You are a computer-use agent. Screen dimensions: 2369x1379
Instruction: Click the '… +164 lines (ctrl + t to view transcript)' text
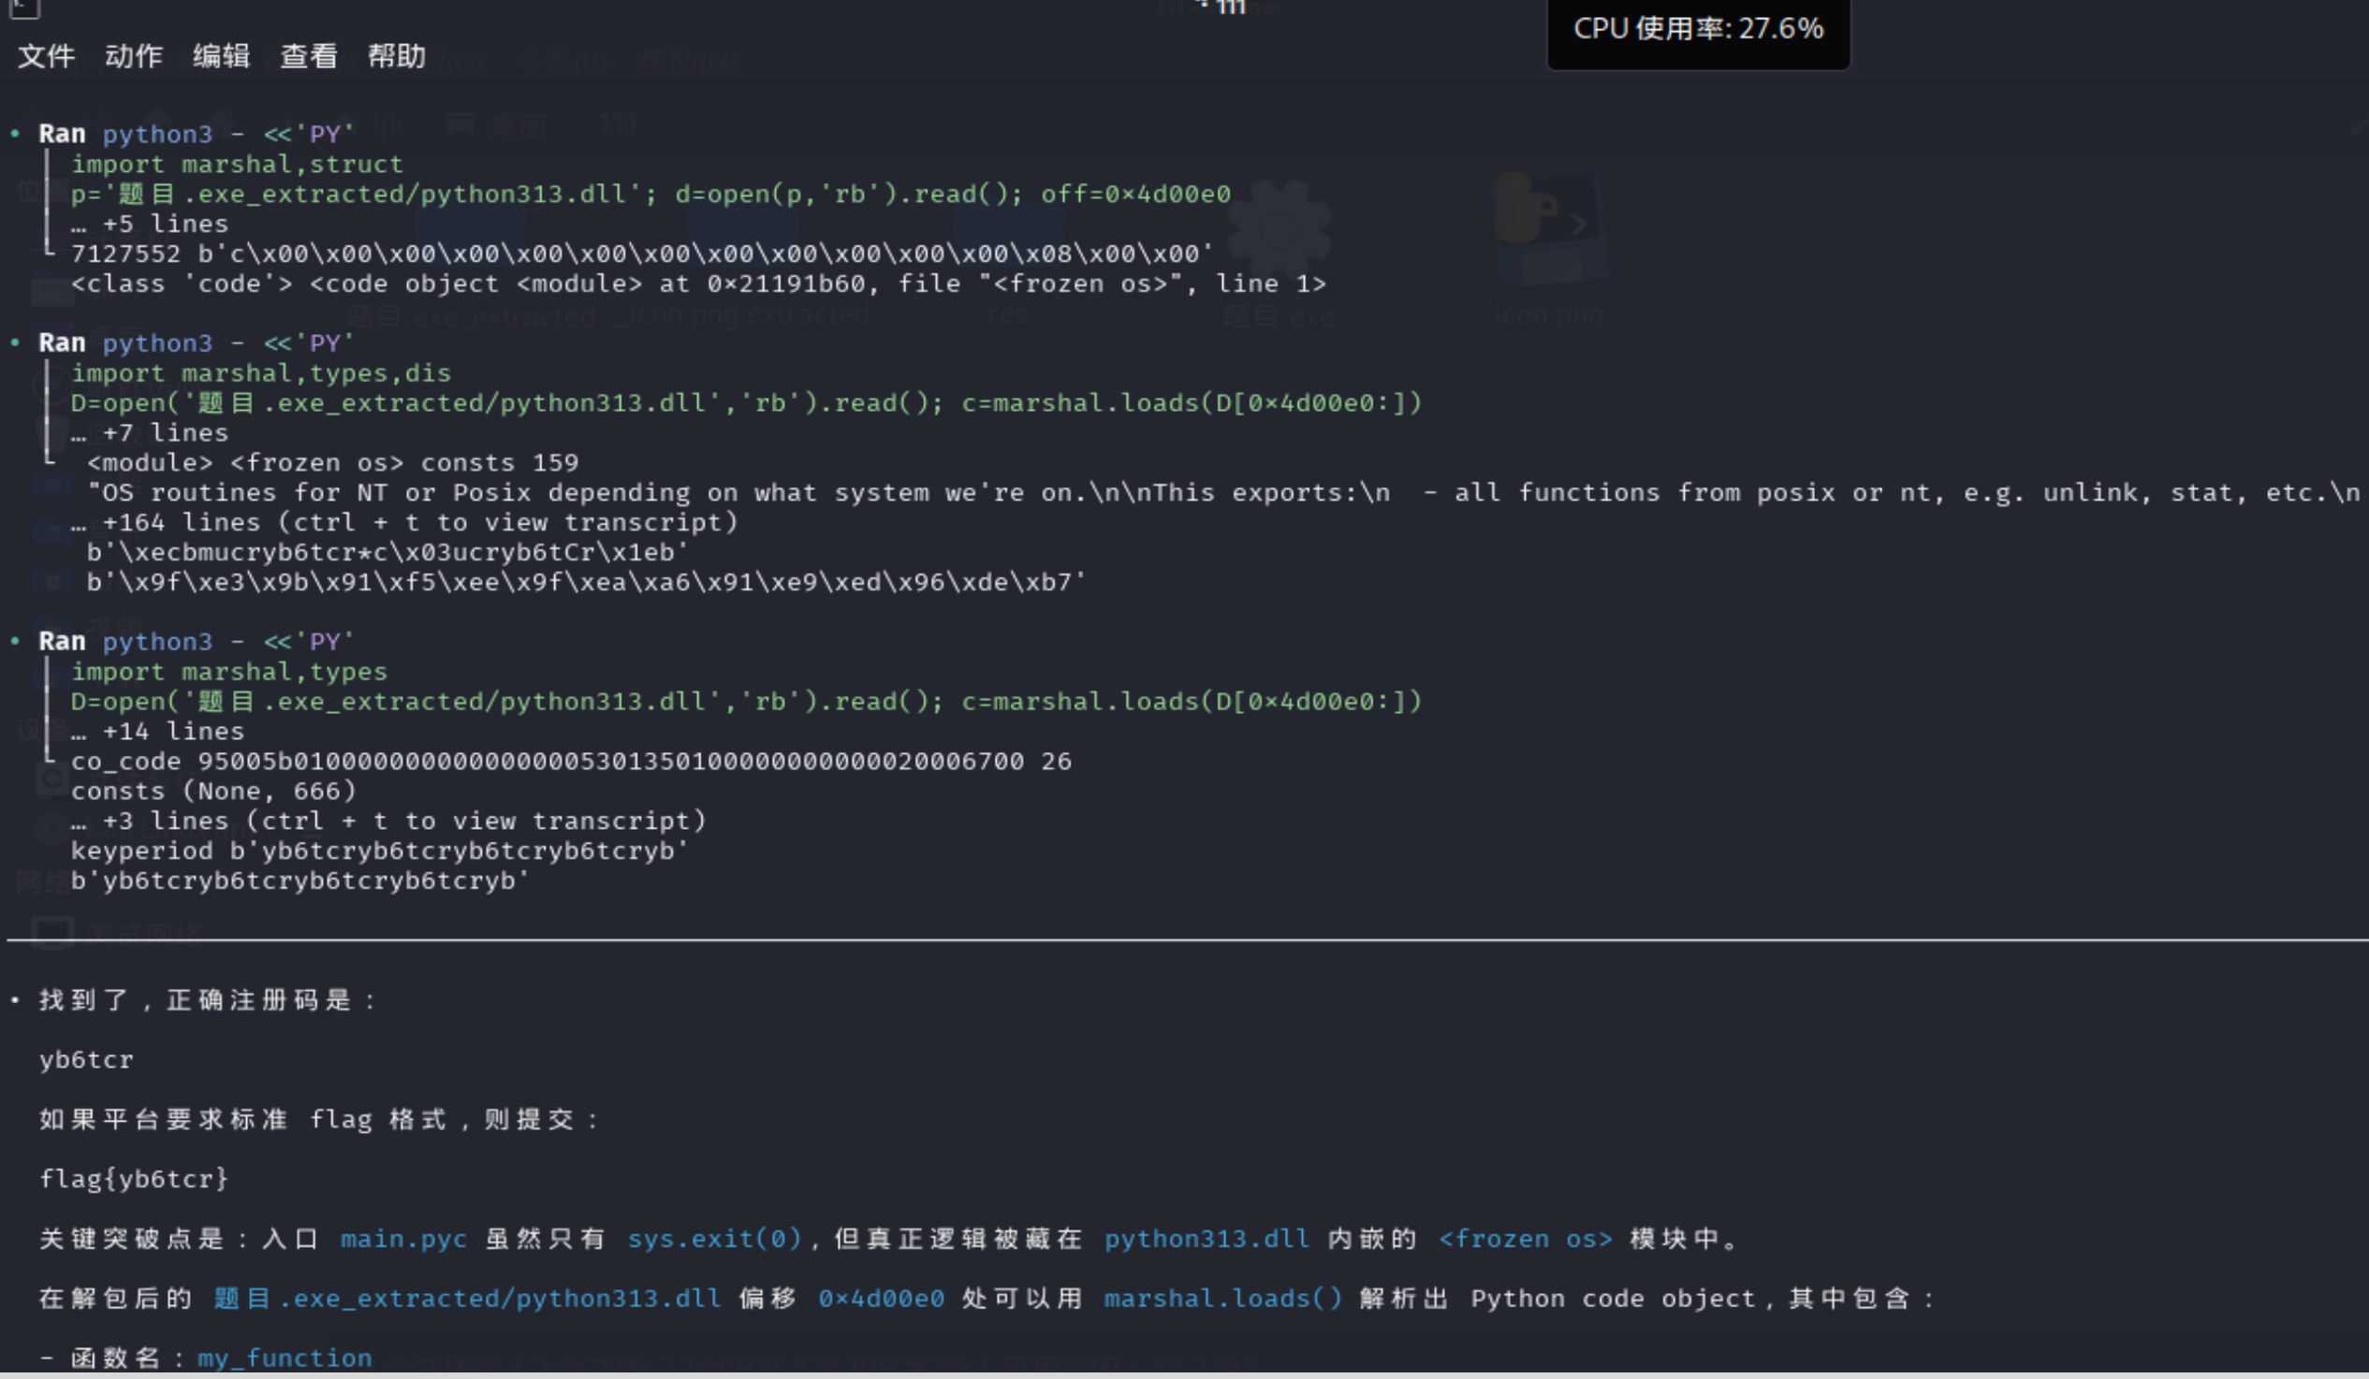tap(404, 522)
